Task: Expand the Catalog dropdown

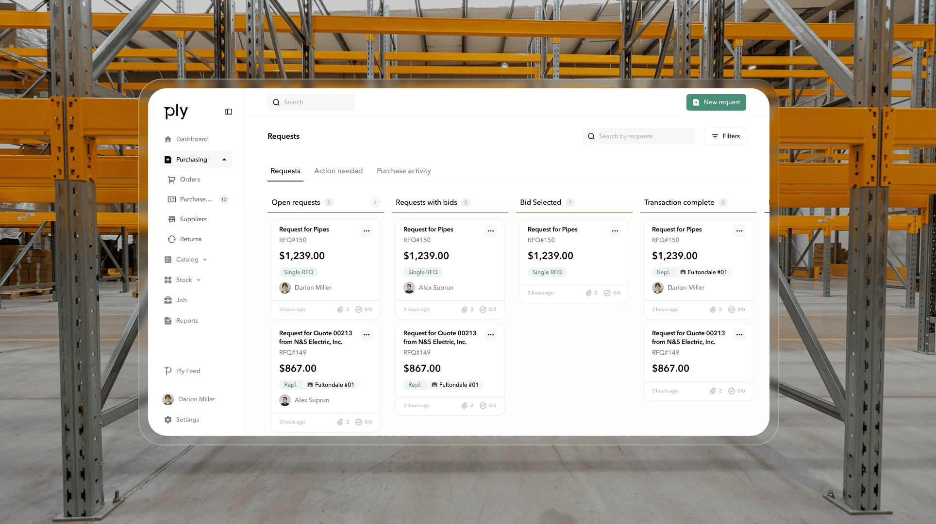Action: [203, 259]
